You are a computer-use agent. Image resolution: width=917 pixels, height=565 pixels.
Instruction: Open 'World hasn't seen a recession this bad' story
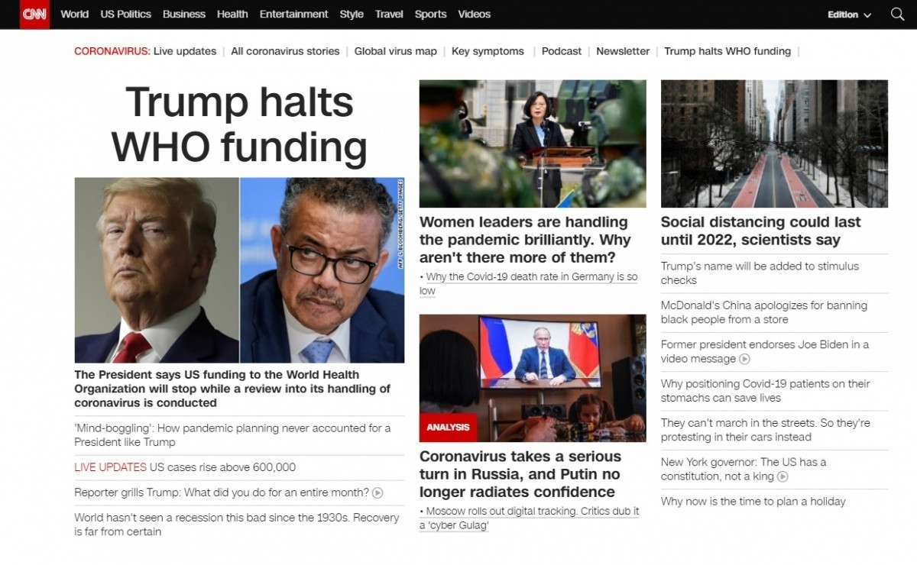pyautogui.click(x=237, y=525)
